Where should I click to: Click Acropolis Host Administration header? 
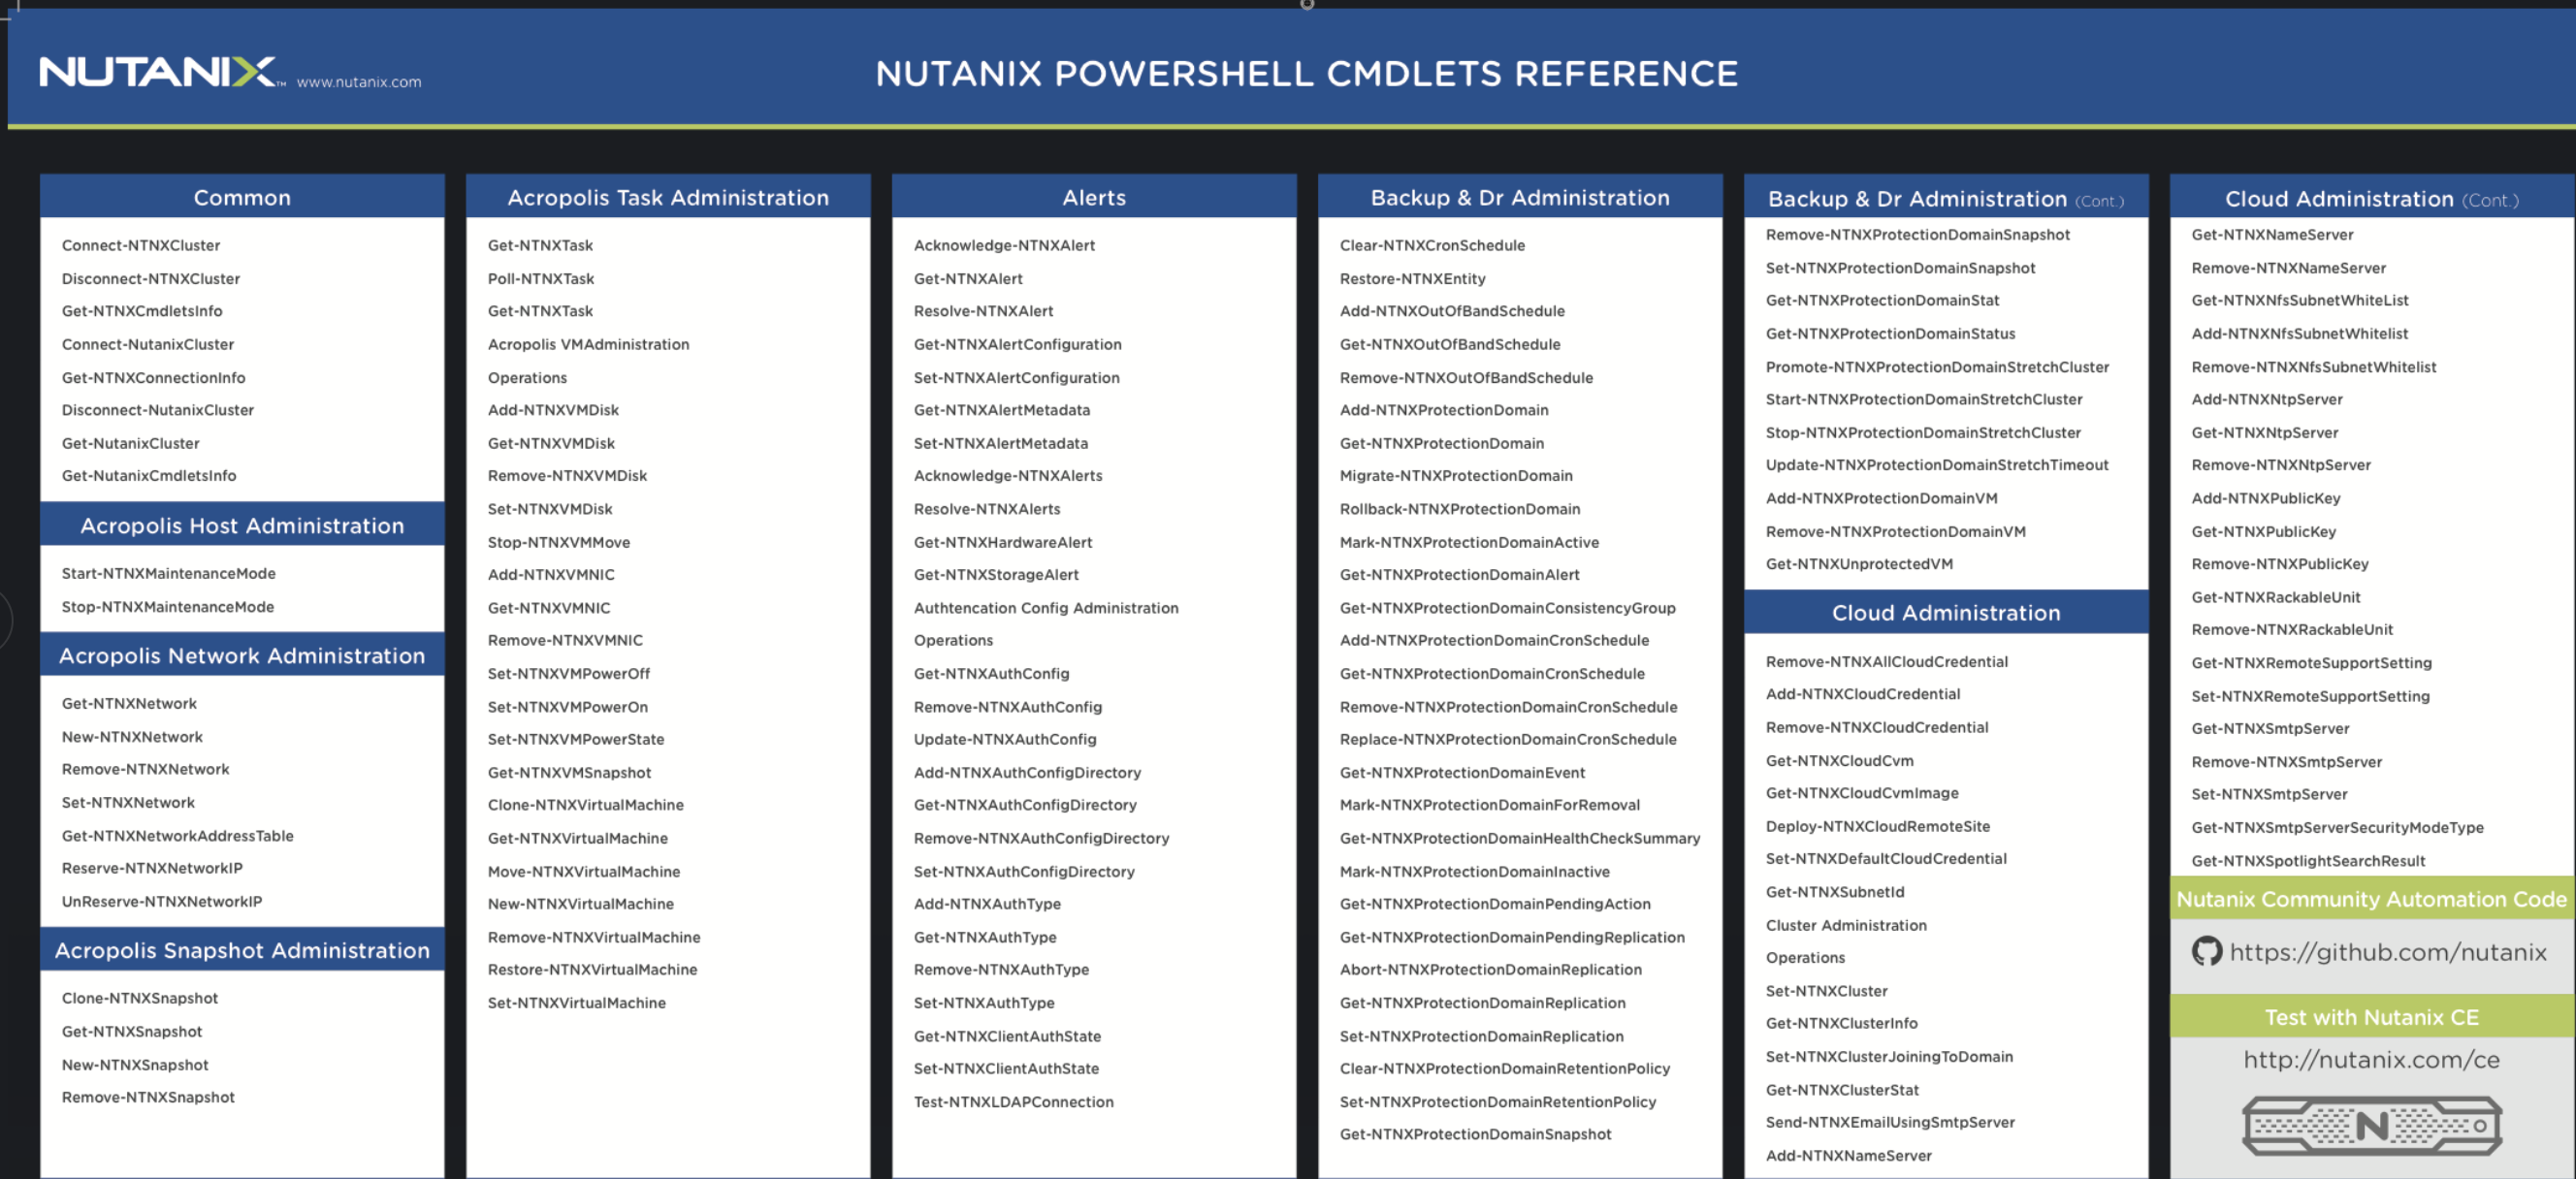click(x=242, y=525)
